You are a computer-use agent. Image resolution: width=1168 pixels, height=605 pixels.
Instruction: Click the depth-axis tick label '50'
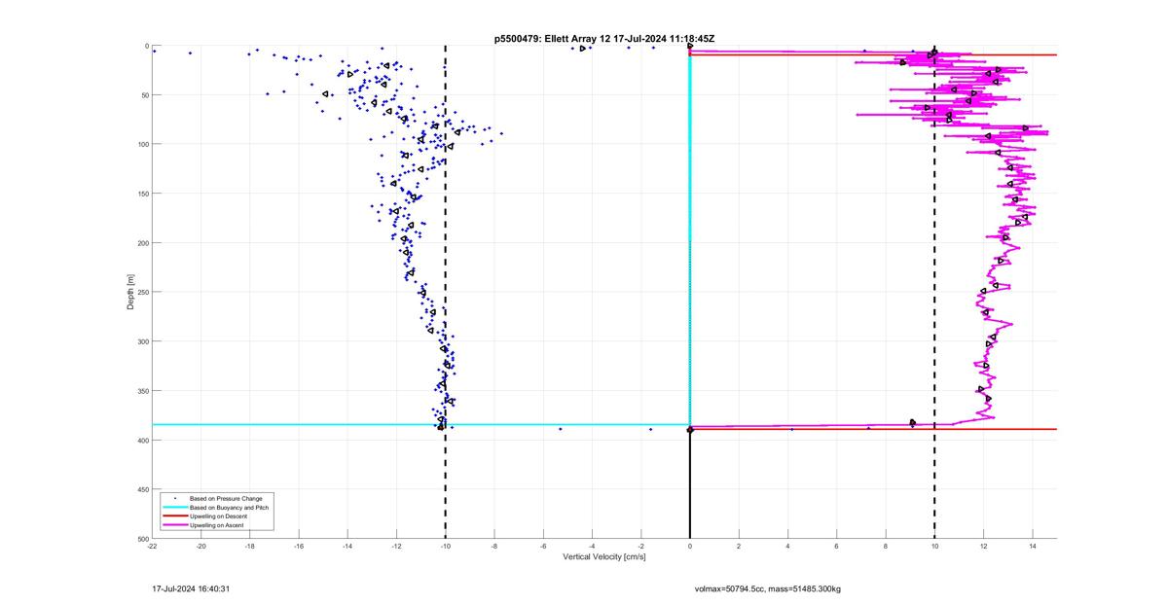click(144, 95)
